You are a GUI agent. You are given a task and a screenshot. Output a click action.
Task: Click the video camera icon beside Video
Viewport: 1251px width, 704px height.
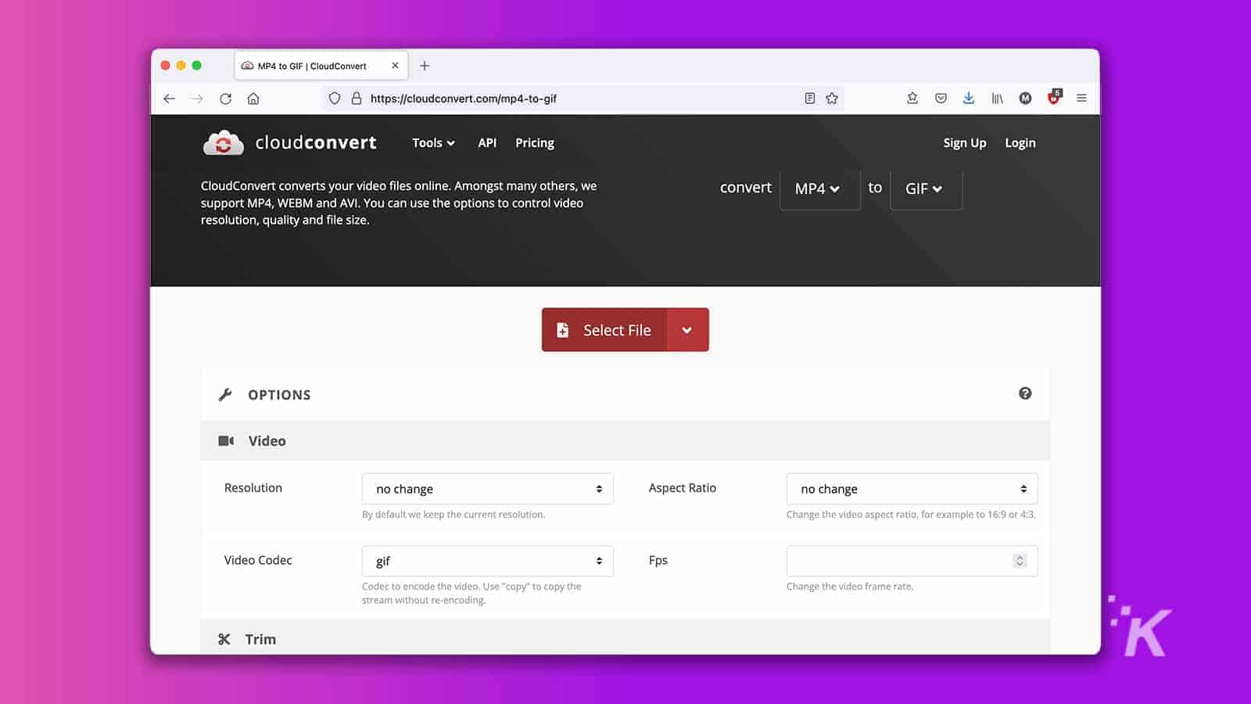tap(226, 441)
